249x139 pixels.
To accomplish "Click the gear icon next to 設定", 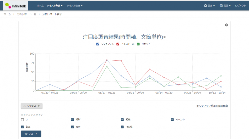I will click(x=205, y=5).
